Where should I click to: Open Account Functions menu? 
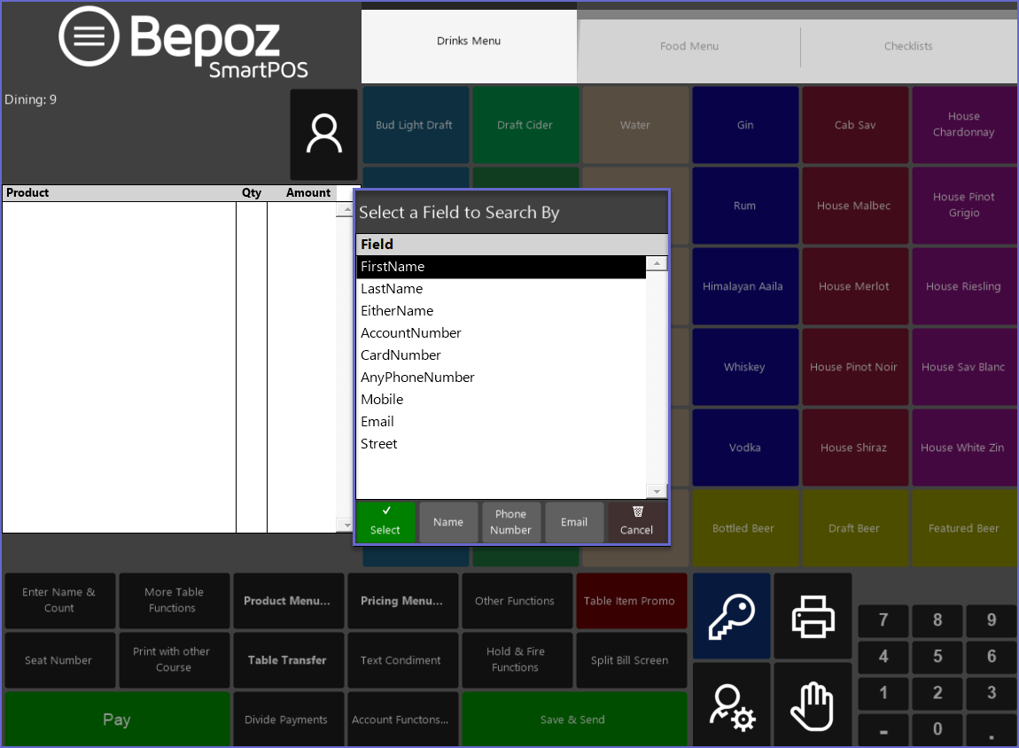point(401,720)
